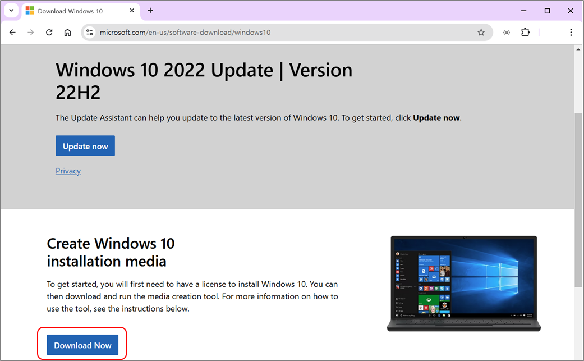584x361 pixels.
Task: Close the Download Windows 10 tab
Action: coord(132,11)
